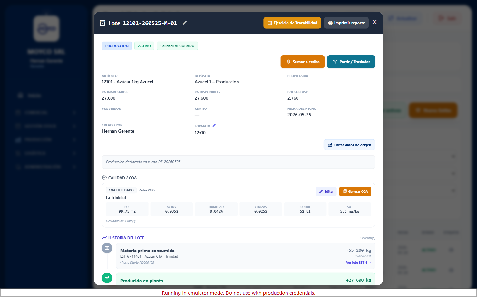This screenshot has height=297, width=477.
Task: Click the box icon before Lote title
Action: (x=102, y=23)
